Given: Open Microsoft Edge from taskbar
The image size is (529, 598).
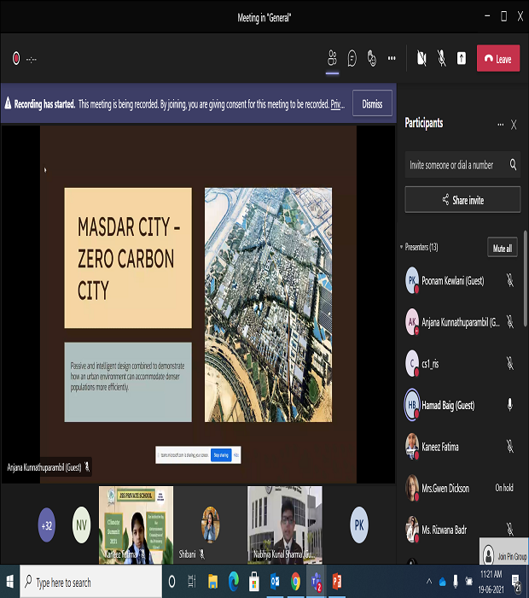Looking at the screenshot, I should coord(233,582).
